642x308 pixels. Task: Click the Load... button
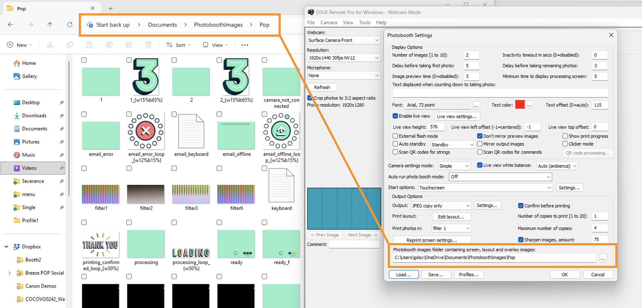(x=403, y=275)
